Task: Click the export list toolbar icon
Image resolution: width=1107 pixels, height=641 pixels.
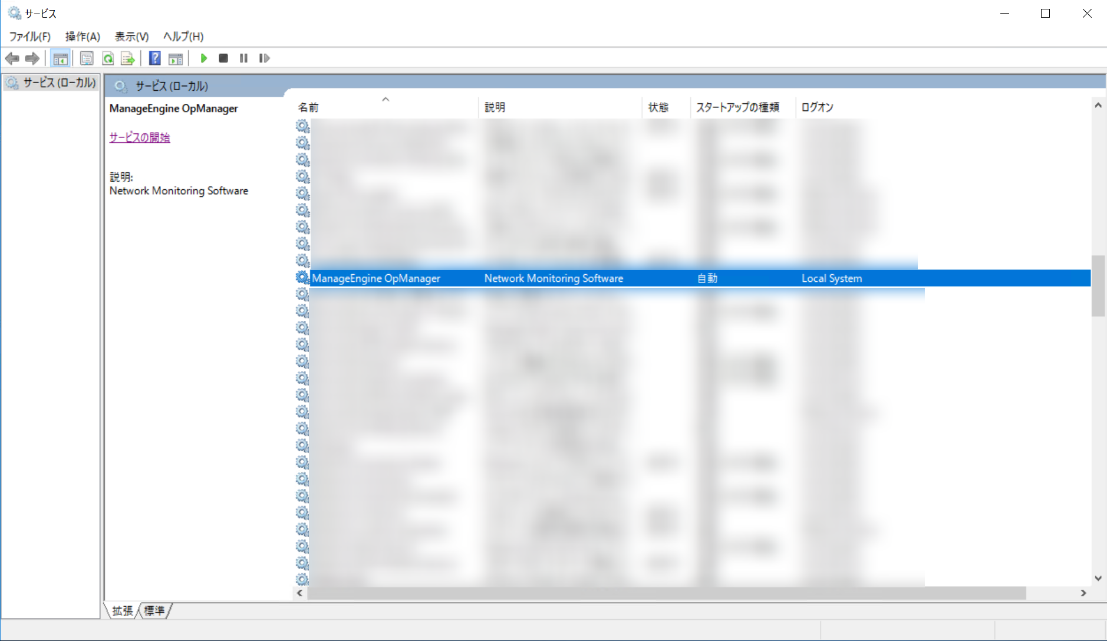Action: pyautogui.click(x=128, y=58)
